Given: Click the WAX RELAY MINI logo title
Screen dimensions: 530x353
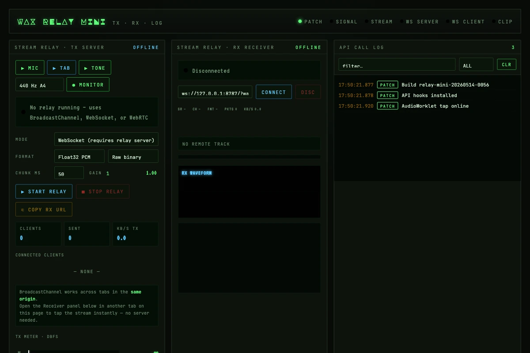Looking at the screenshot, I should [61, 22].
